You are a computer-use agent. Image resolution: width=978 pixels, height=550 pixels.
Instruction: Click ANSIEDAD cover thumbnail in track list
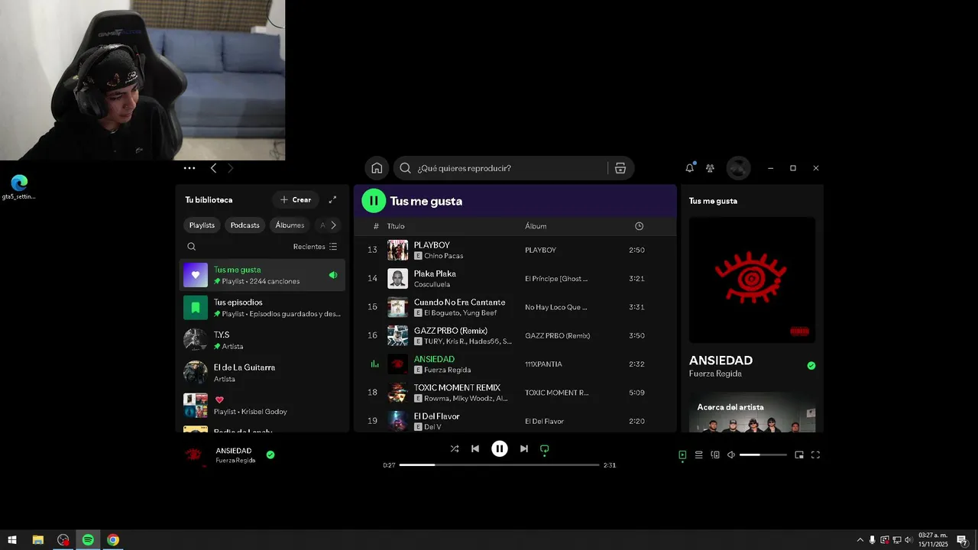coord(397,364)
